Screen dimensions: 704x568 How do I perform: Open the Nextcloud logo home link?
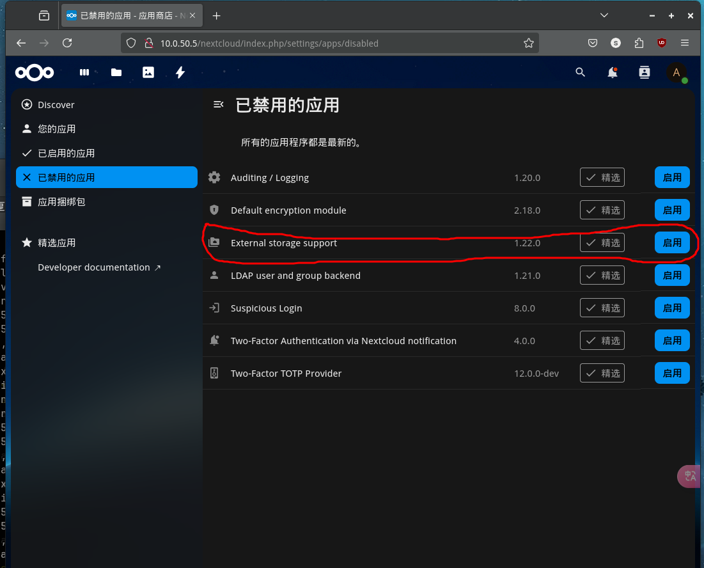click(35, 72)
